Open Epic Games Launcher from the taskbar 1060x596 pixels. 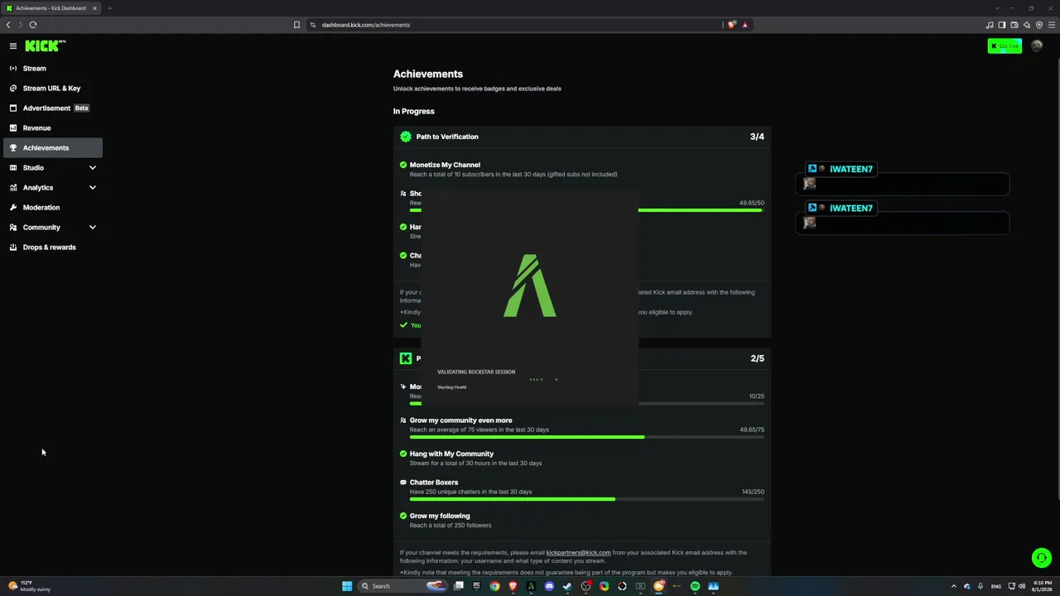(476, 586)
